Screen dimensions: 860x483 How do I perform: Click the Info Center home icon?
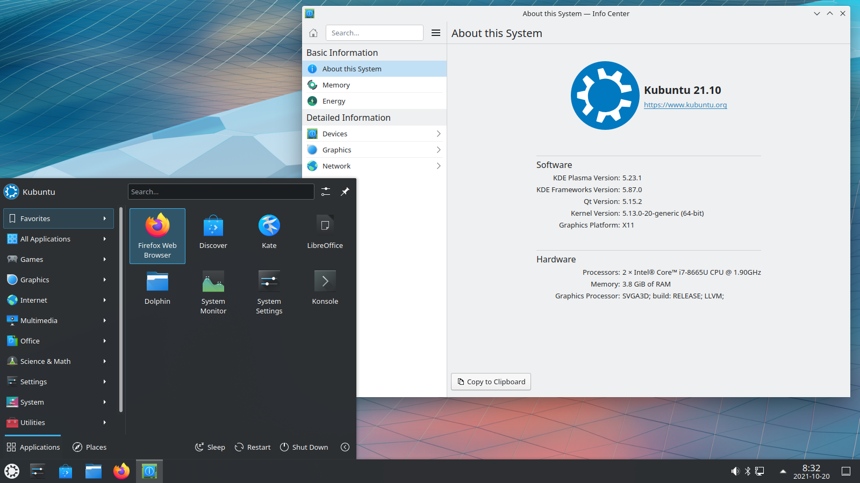tap(313, 33)
